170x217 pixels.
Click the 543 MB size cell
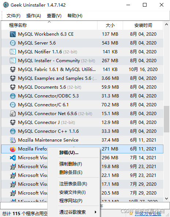[110, 43]
